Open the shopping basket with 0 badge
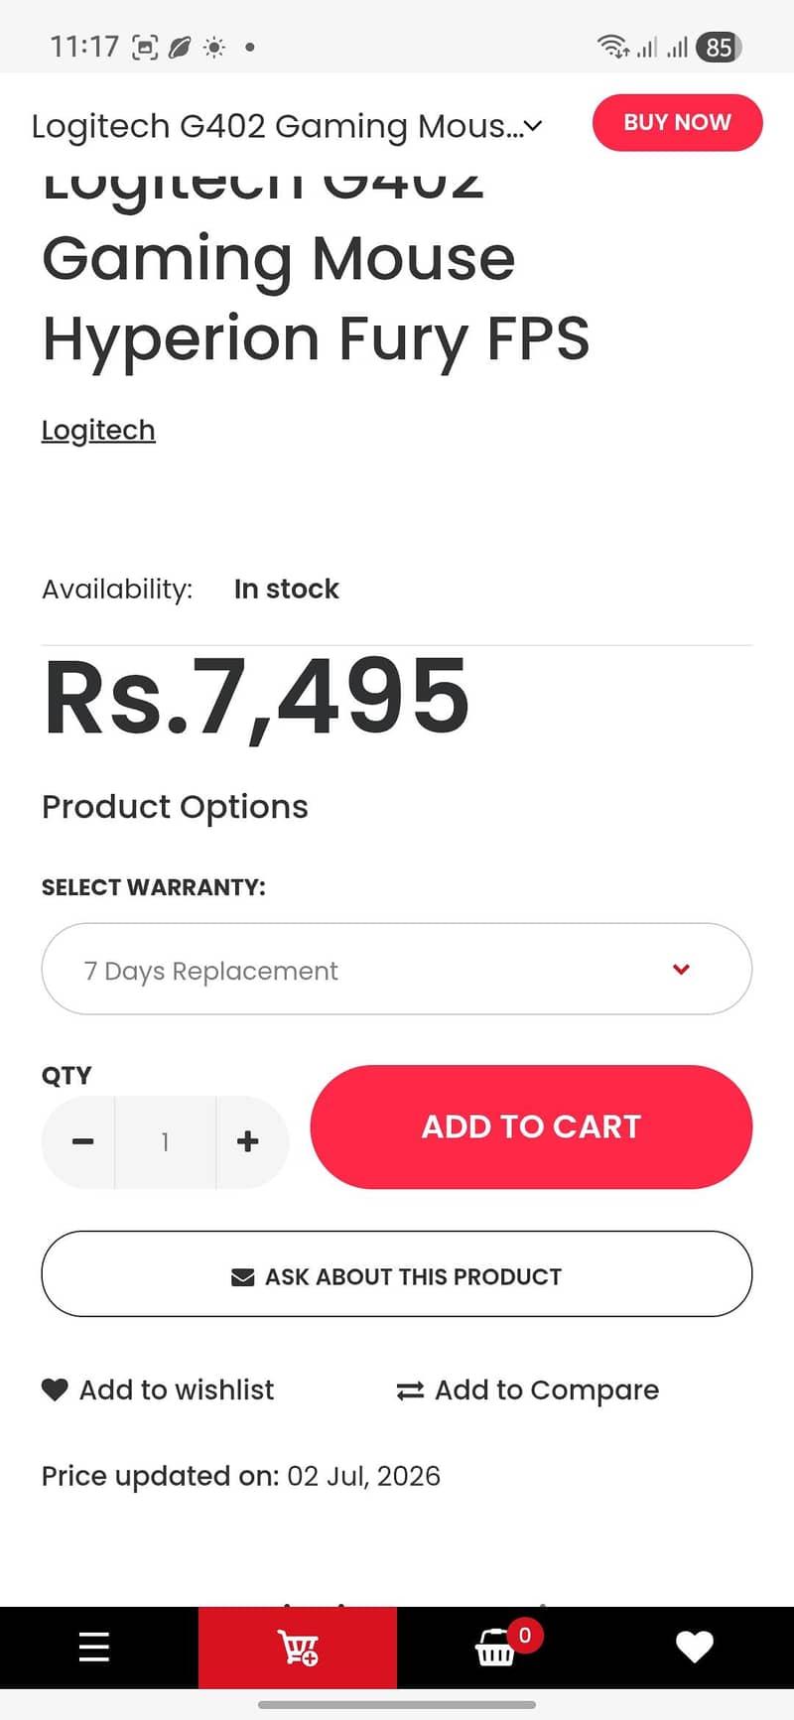This screenshot has height=1720, width=794. click(495, 1647)
